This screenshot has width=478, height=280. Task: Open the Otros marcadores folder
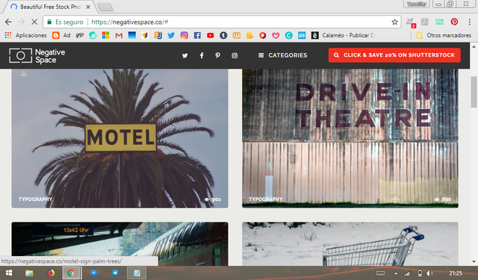coord(444,35)
